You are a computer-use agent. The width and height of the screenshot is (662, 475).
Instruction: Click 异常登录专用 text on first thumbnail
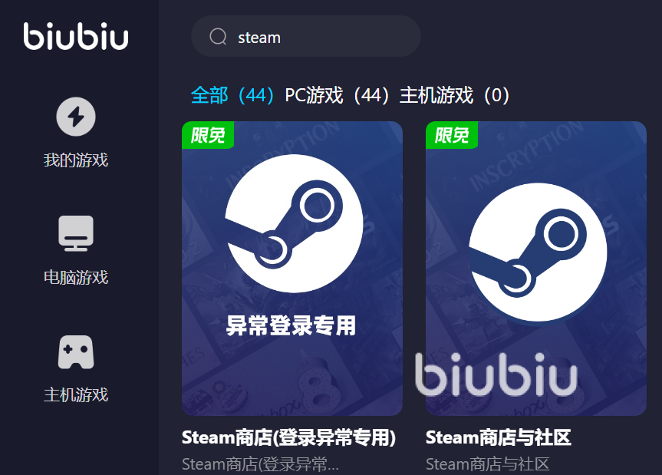pyautogui.click(x=291, y=325)
